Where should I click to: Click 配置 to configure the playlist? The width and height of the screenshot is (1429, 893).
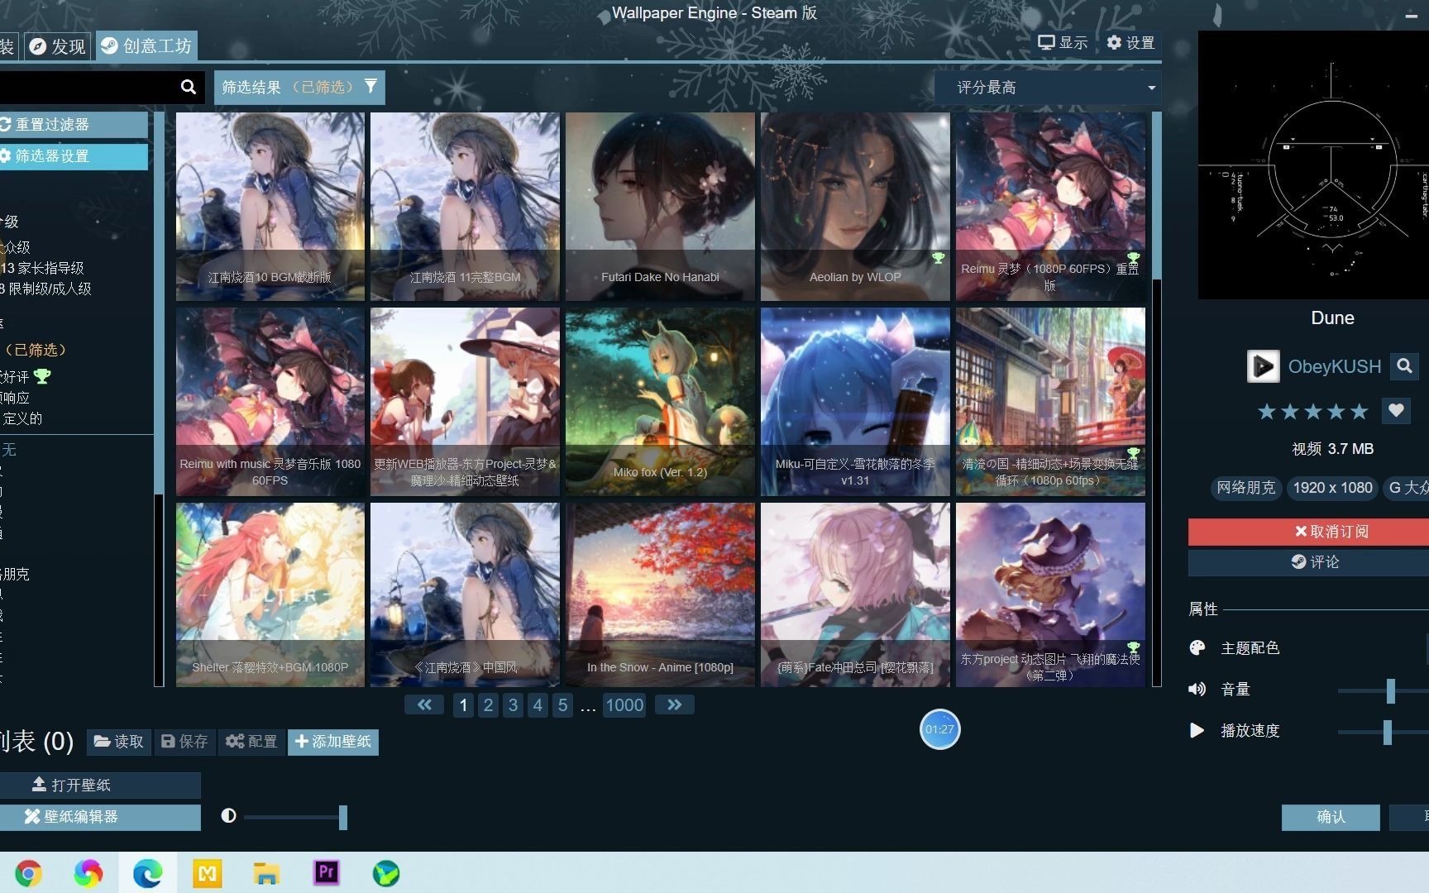pyautogui.click(x=251, y=741)
